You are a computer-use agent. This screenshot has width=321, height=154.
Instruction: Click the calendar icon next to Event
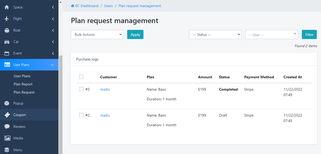click(x=7, y=53)
